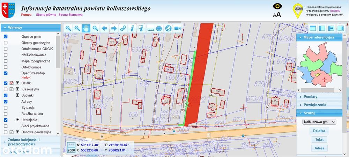This screenshot has height=157, width=349.
Task: Click the GEOBID yellow pin logo
Action: pyautogui.click(x=298, y=11)
